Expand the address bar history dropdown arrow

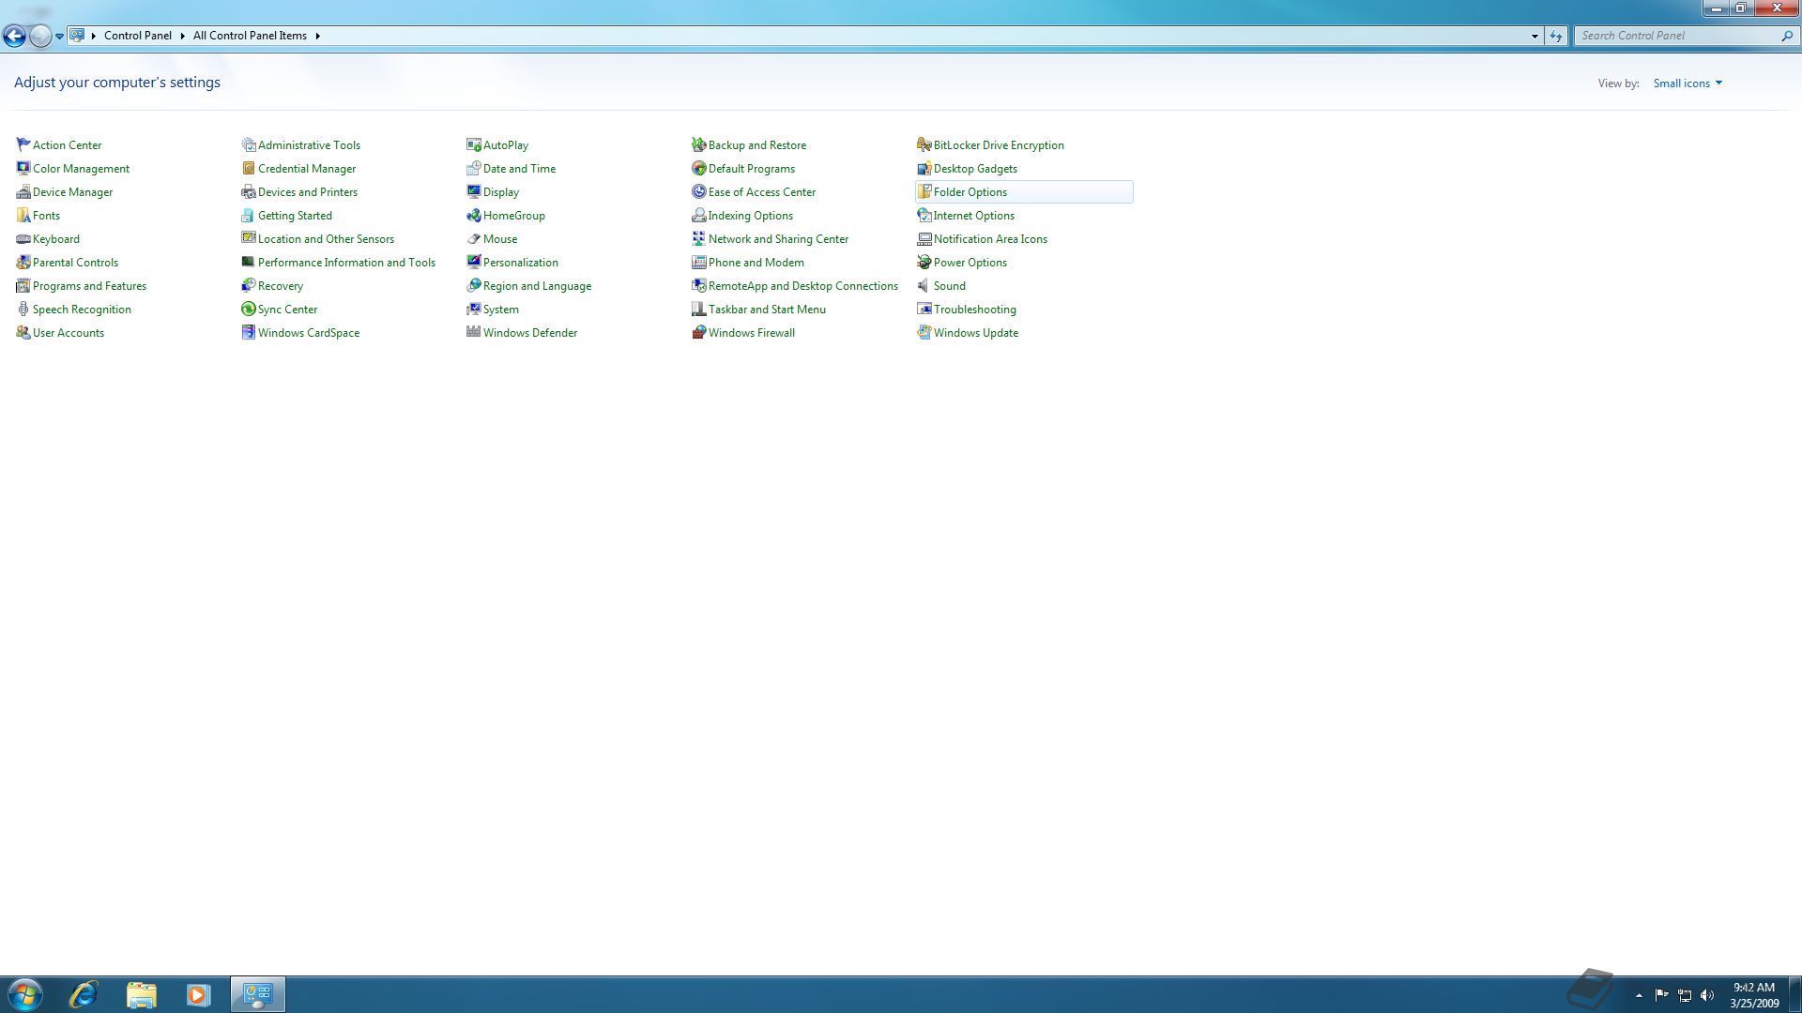tap(1535, 36)
